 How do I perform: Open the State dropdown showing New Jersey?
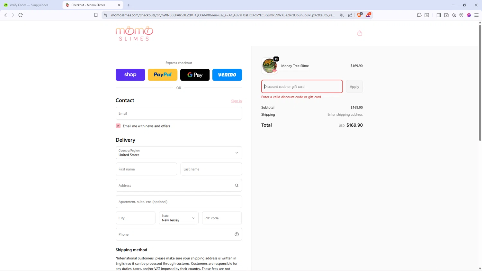pyautogui.click(x=179, y=218)
